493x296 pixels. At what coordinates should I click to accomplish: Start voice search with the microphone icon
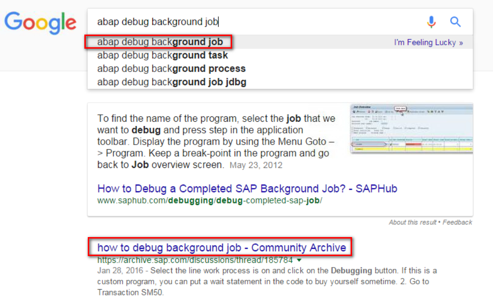point(431,21)
